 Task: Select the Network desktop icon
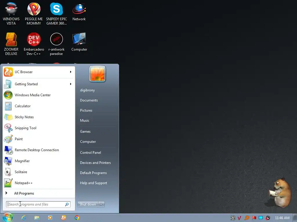pyautogui.click(x=79, y=12)
